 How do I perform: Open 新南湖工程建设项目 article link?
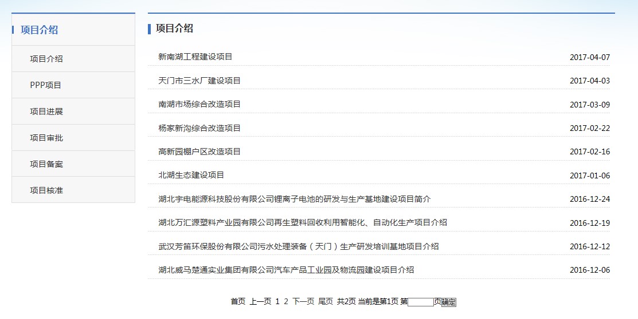click(x=195, y=57)
